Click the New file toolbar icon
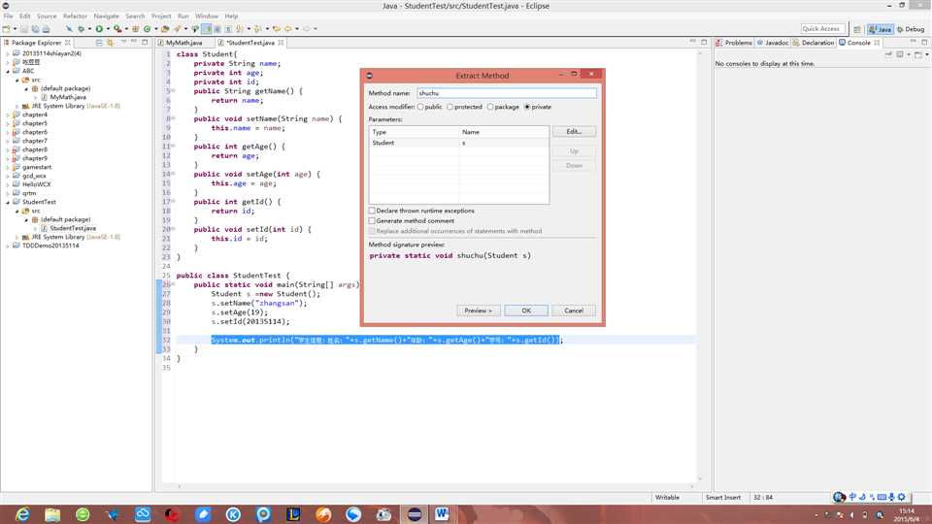Viewport: 932px width, 524px height. click(x=8, y=29)
